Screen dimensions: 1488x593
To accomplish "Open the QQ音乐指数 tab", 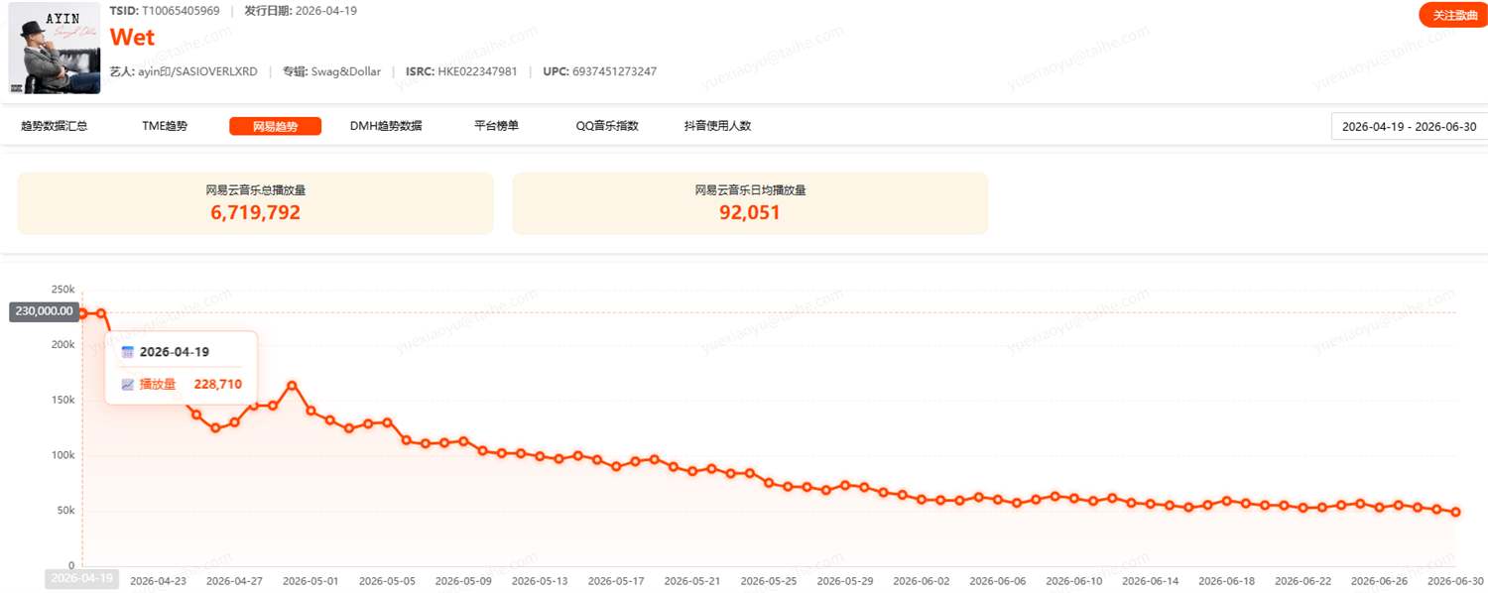I will [607, 126].
